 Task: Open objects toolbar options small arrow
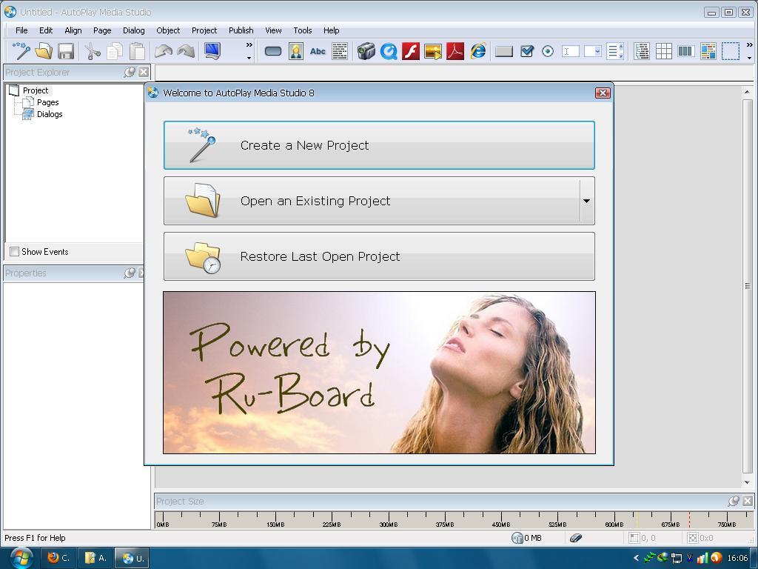[x=749, y=58]
